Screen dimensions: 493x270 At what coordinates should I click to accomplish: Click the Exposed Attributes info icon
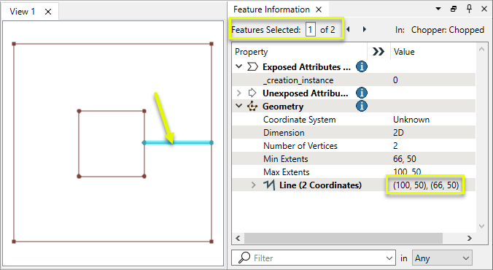(362, 66)
